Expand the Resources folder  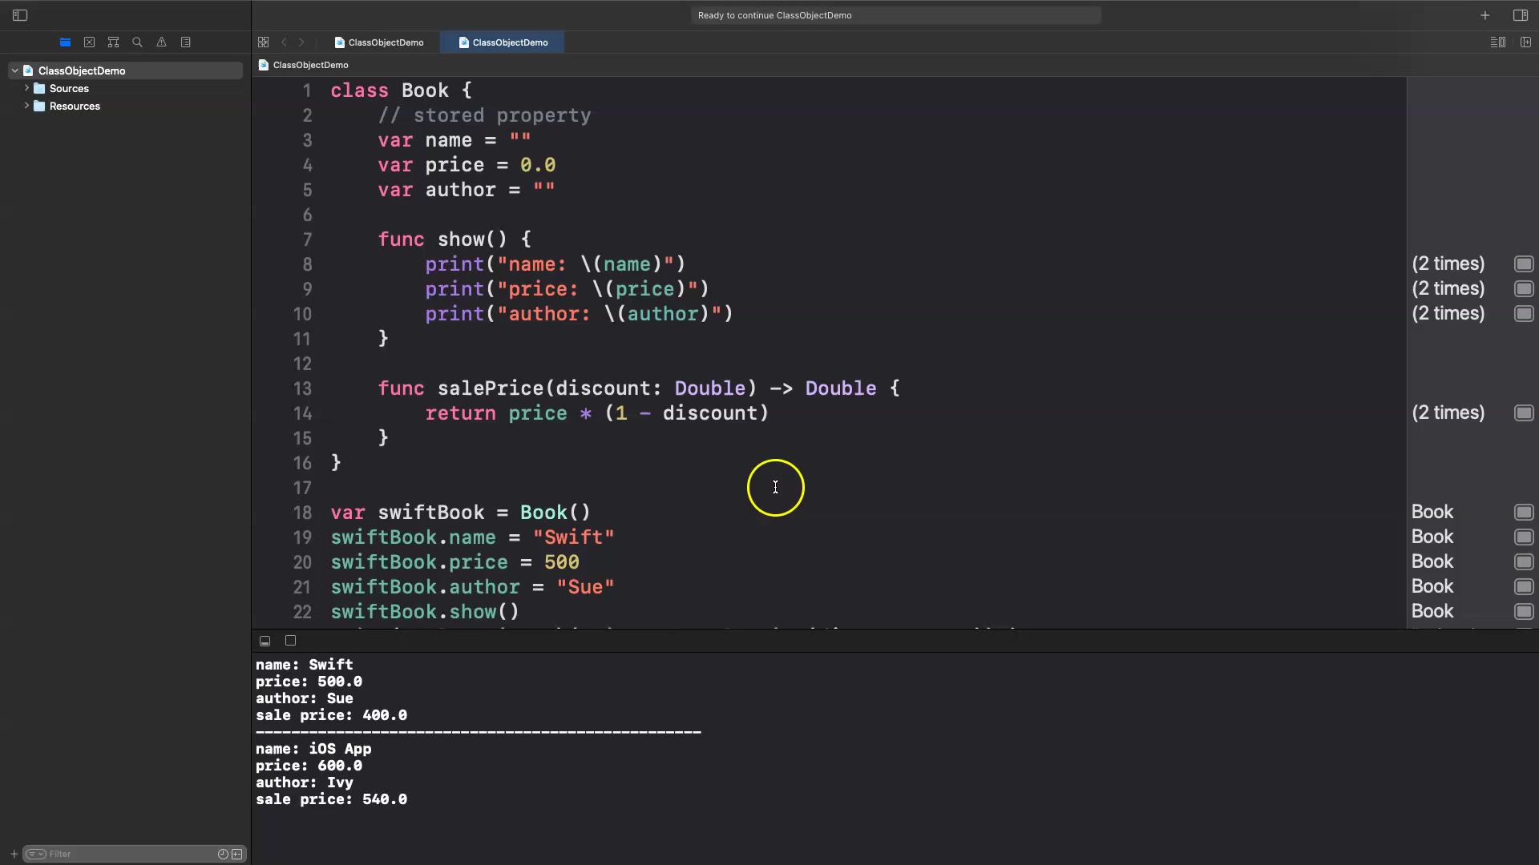point(26,106)
